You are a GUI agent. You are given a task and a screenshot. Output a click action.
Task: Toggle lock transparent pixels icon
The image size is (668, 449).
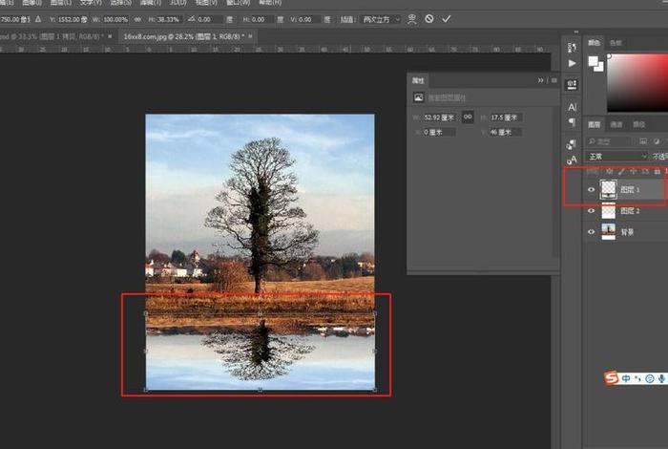pos(610,171)
